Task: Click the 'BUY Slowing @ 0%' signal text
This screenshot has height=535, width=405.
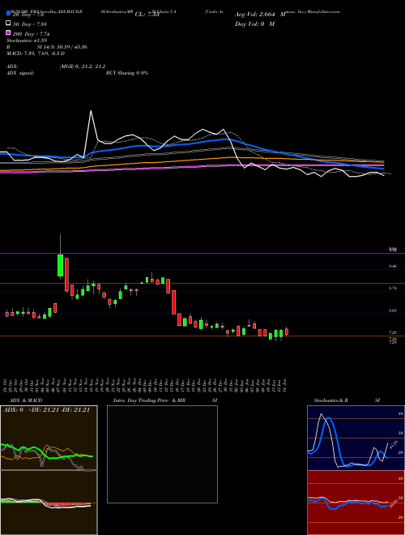Action: pyautogui.click(x=127, y=73)
